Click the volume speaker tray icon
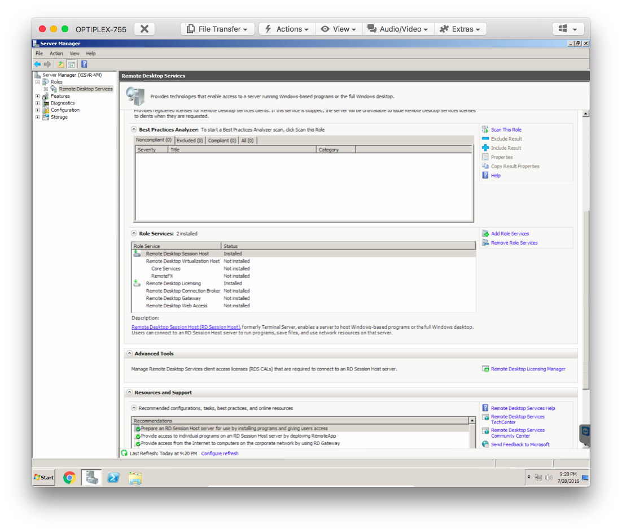Screen dimensions: 622x532 pos(549,478)
